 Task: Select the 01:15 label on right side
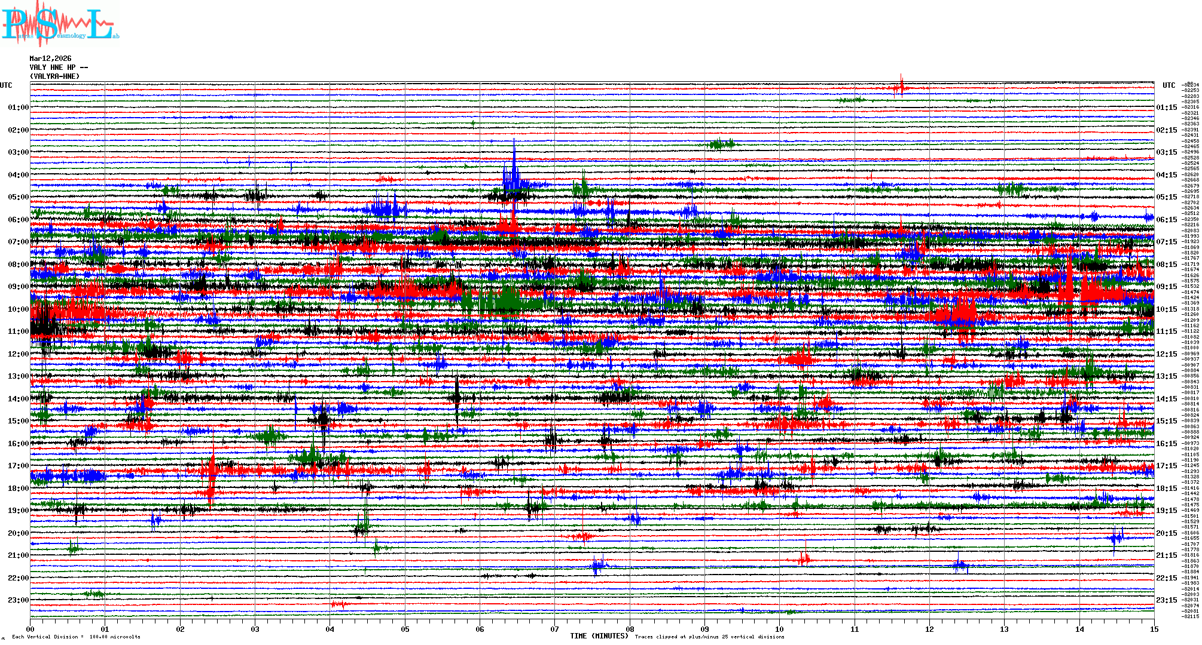click(1166, 107)
